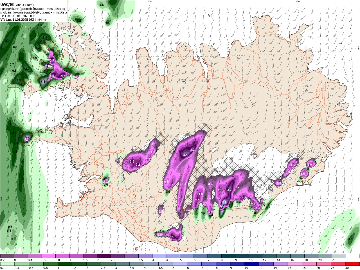Click the '5.0' value near the south coast

click(222, 206)
